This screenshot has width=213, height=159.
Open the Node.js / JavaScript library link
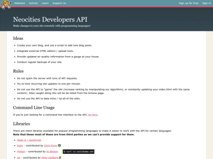click(29, 140)
